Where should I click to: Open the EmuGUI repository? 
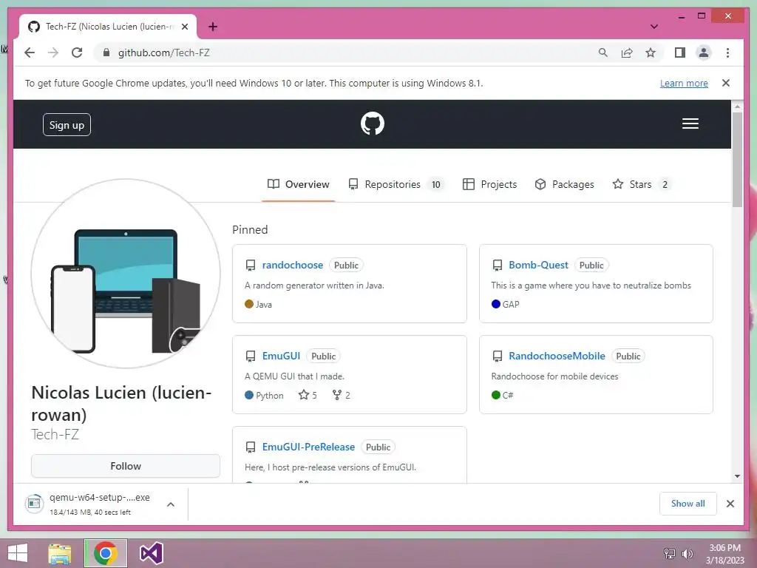point(281,356)
